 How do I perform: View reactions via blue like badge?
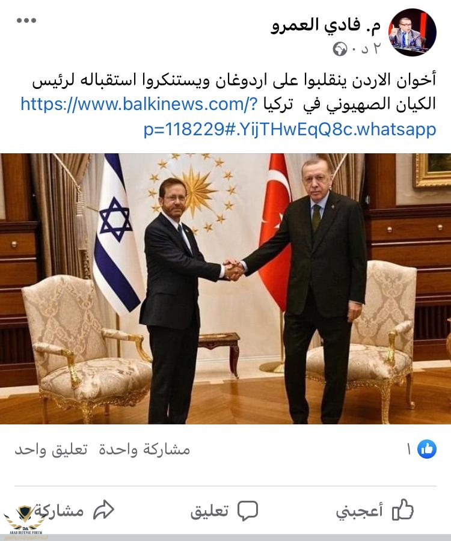[427, 449]
